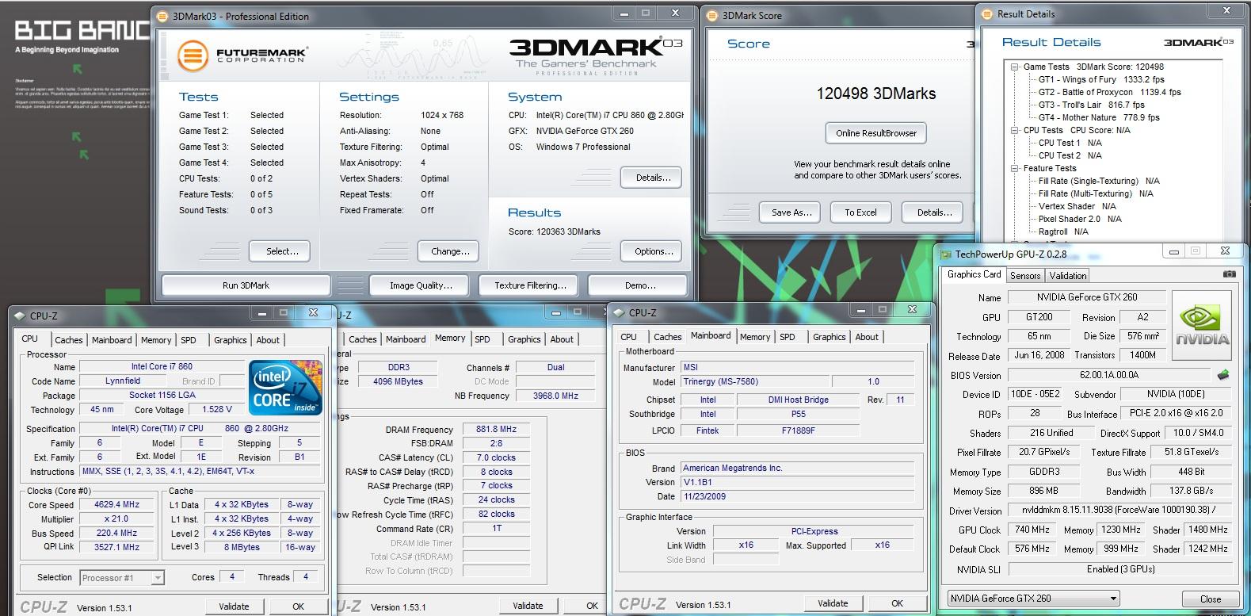Click the BIOS save chip icon in GPU-Z
Image resolution: width=1251 pixels, height=616 pixels.
[x=1223, y=375]
